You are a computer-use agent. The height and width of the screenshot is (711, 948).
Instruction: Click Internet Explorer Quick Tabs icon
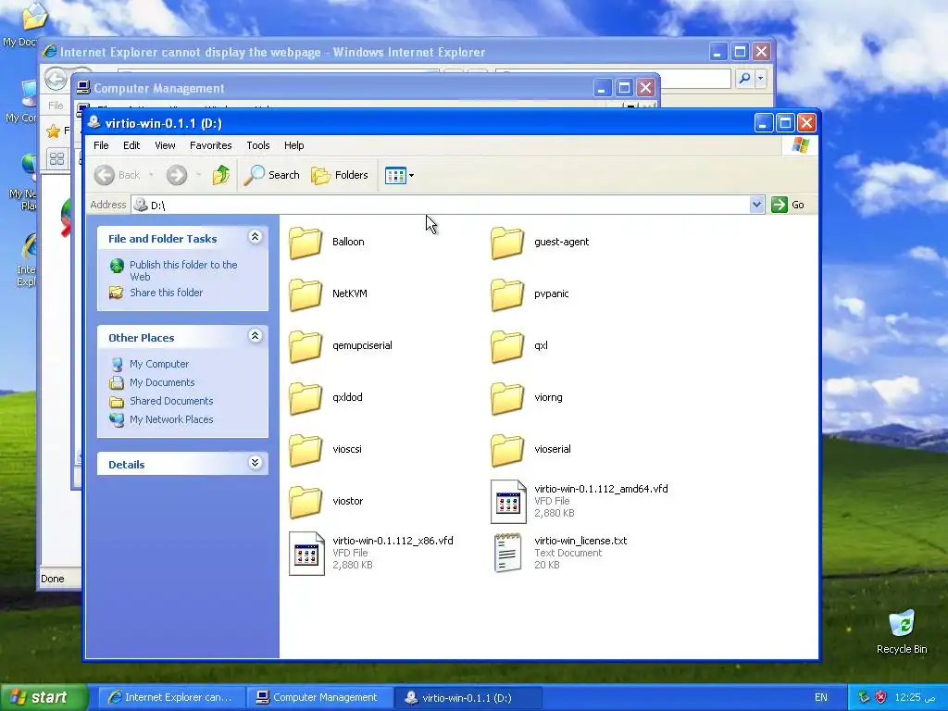pos(56,159)
